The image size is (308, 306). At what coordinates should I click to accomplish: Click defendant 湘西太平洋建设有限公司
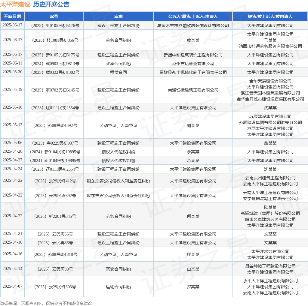(x=270, y=128)
